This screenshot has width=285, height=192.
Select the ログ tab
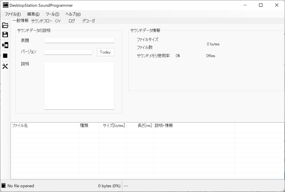point(72,21)
